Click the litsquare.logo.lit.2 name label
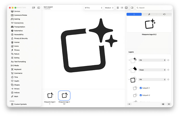This screenshot has width=180, height=116. click(149, 34)
